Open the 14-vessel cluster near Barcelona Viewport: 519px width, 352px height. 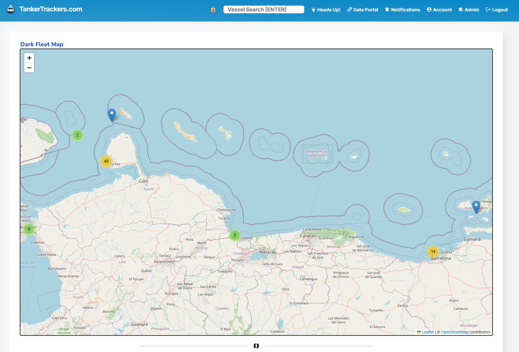[433, 251]
